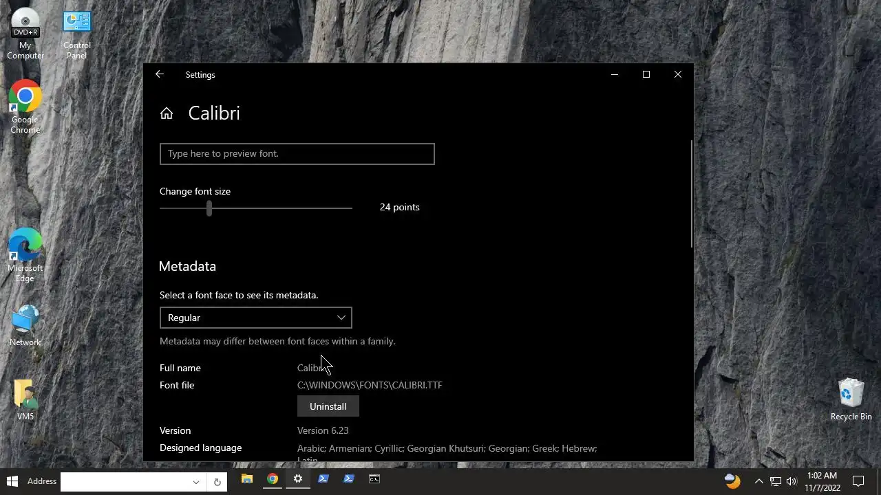Select the font file path text
This screenshot has width=881, height=495.
coord(370,385)
